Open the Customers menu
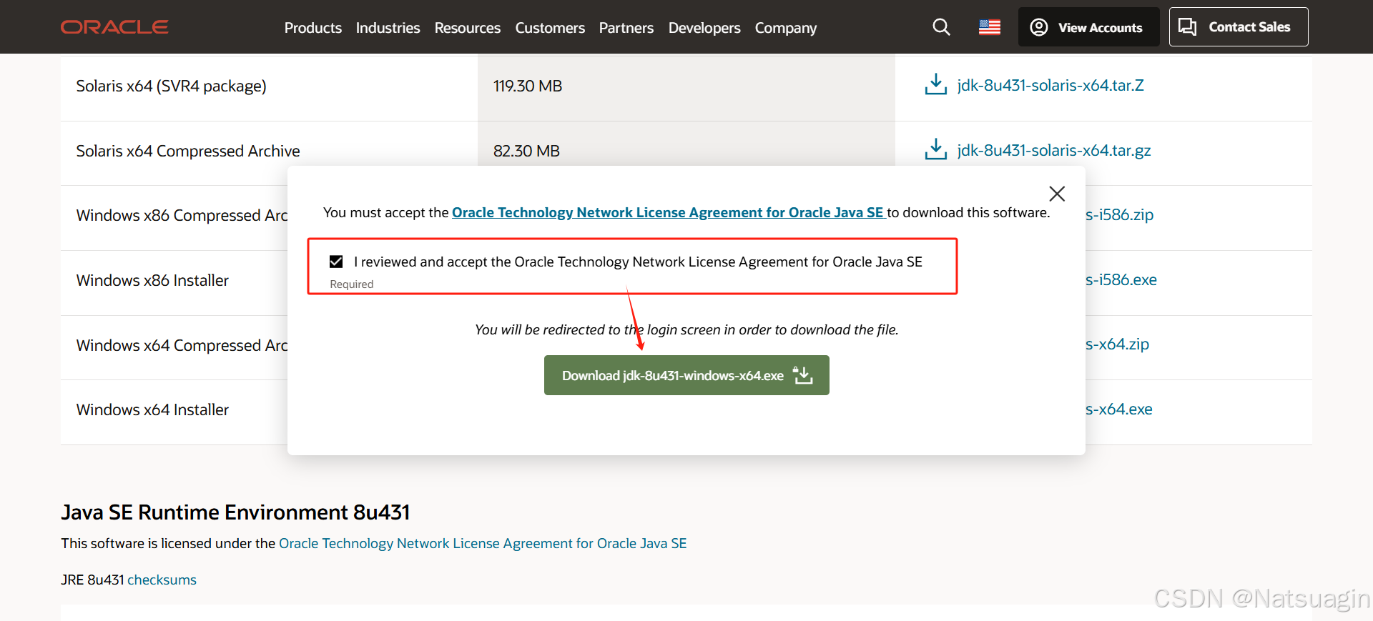The height and width of the screenshot is (621, 1373). (550, 27)
